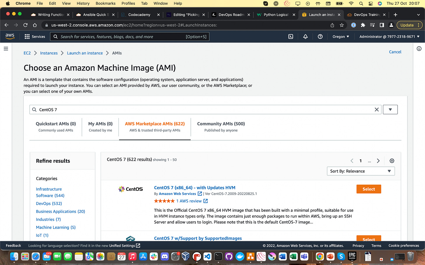Screen dimensions: 425x265
Task: Open the results preferences gear icon
Action: tap(392, 161)
